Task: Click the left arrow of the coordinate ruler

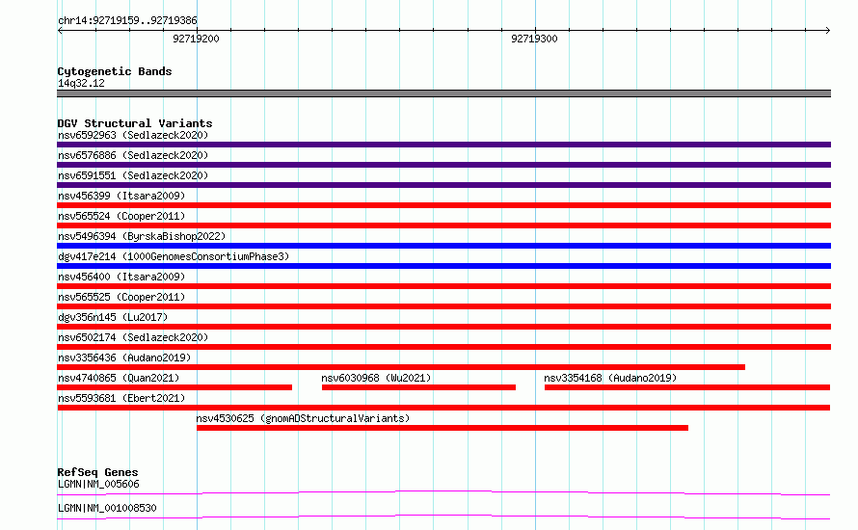Action: click(x=60, y=31)
